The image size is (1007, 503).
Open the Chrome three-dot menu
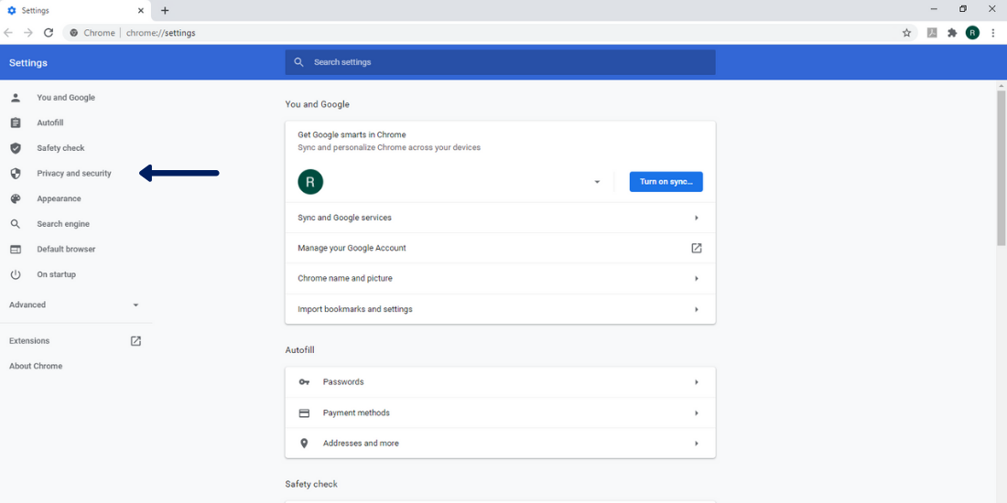click(993, 33)
